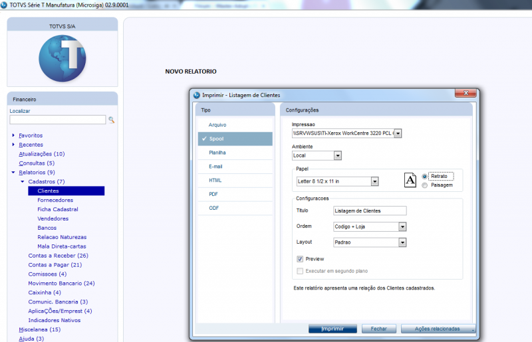Open Miscelanea (15) menu
Viewport: 532px width, 342px height.
(40, 329)
